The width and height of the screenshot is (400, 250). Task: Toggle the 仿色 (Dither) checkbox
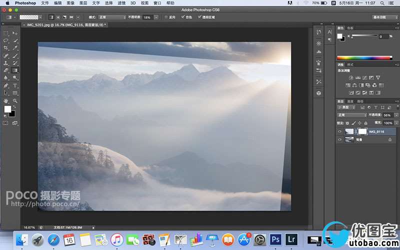click(182, 17)
